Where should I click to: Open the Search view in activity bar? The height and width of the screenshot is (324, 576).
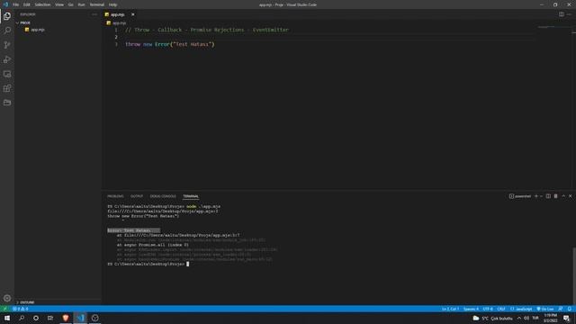pyautogui.click(x=7, y=31)
